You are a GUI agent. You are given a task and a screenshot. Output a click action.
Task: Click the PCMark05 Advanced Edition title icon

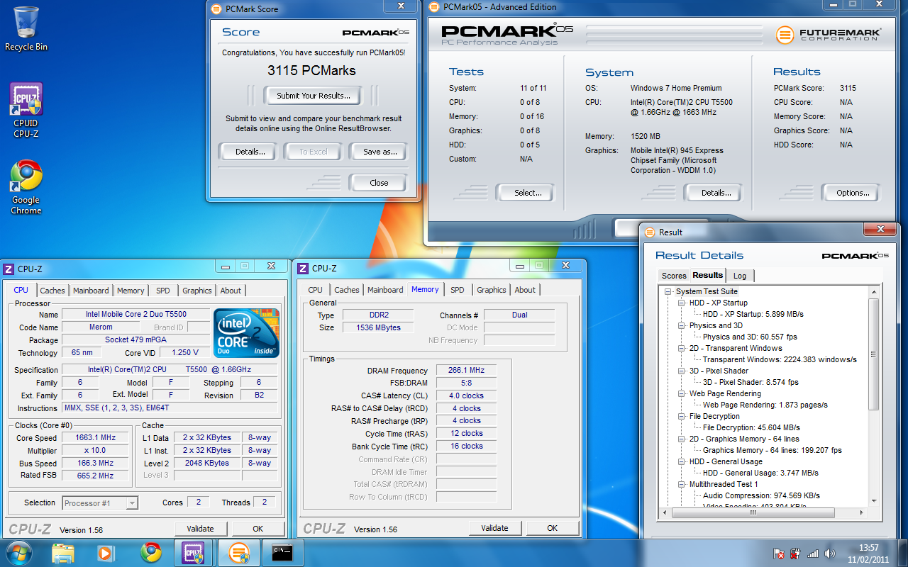(433, 7)
